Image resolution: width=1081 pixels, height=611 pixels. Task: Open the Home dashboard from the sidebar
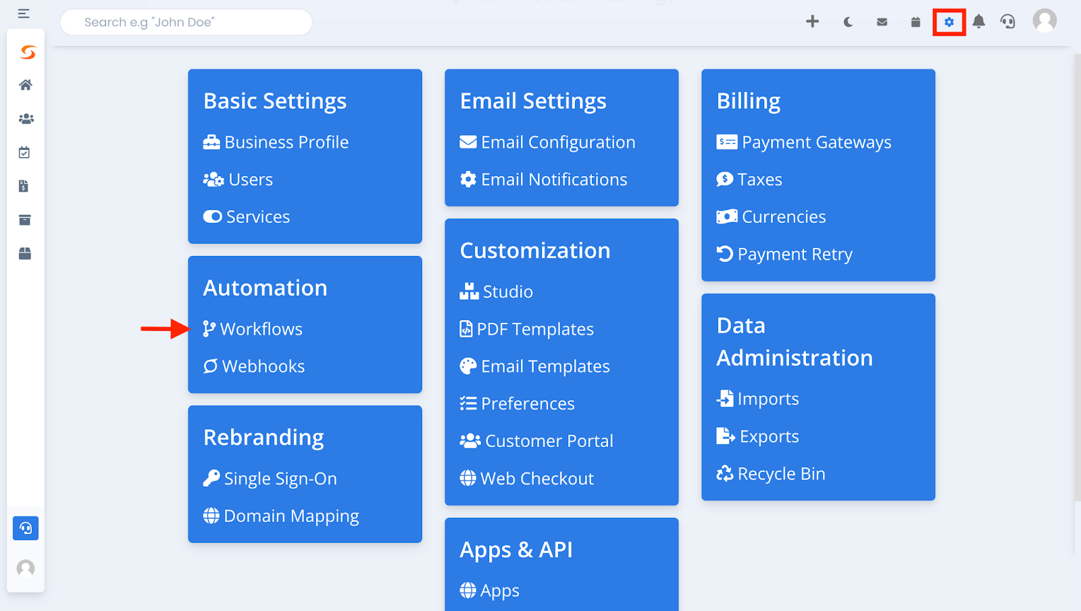26,84
